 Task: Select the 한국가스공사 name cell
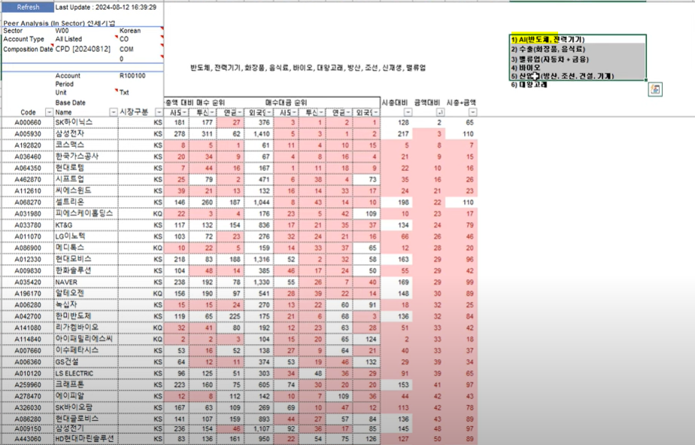pyautogui.click(x=86, y=157)
